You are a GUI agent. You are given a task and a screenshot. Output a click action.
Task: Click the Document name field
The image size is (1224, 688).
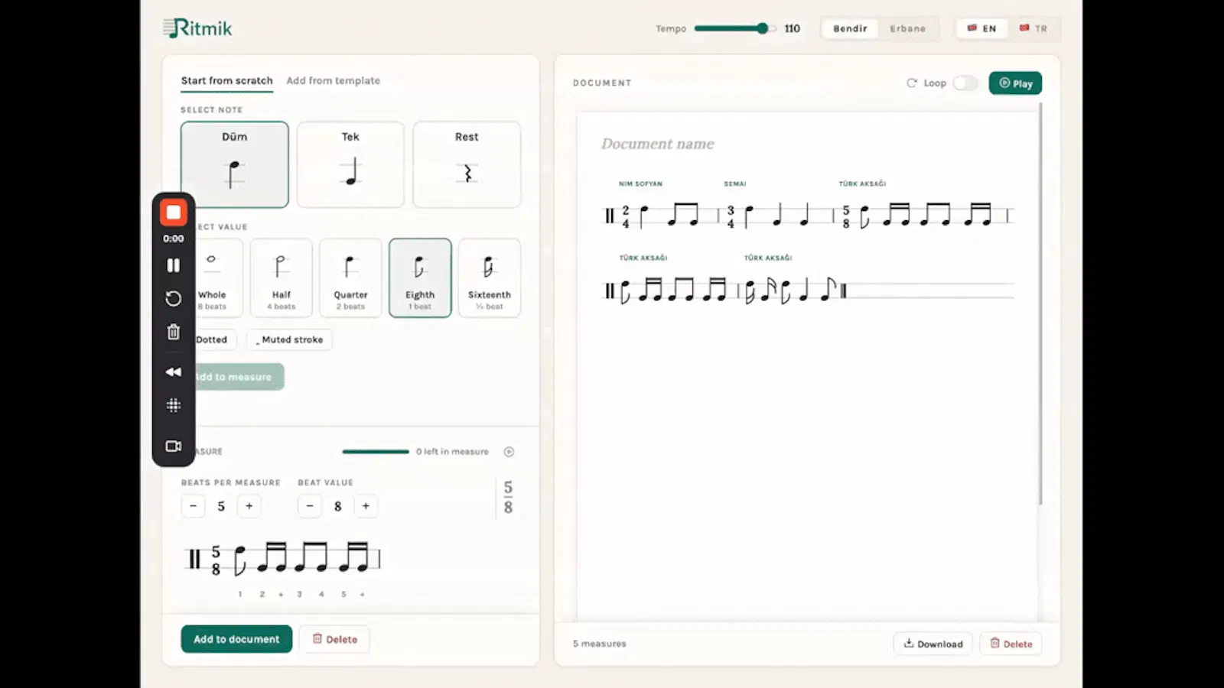pos(657,144)
